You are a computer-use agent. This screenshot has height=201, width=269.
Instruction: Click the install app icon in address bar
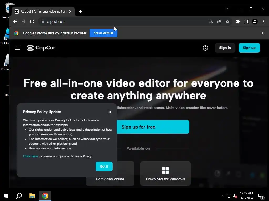click(x=210, y=21)
